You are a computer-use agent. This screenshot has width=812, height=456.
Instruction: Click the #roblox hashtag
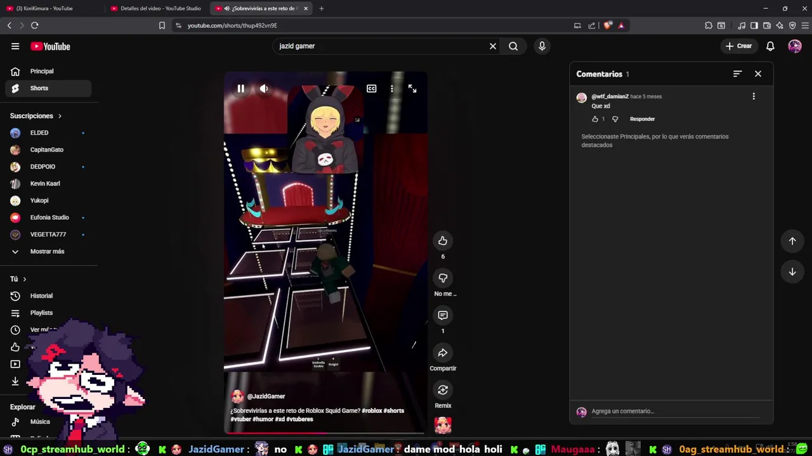pos(372,410)
